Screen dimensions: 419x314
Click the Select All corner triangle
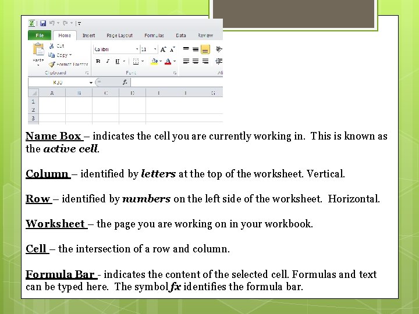click(x=34, y=93)
